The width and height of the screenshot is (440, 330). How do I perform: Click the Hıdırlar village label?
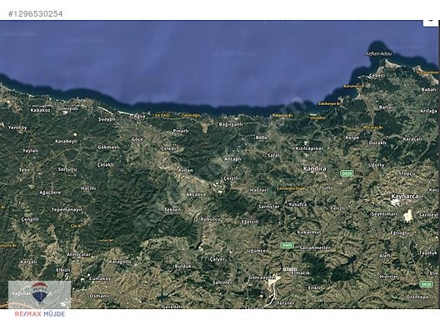pyautogui.click(x=388, y=277)
